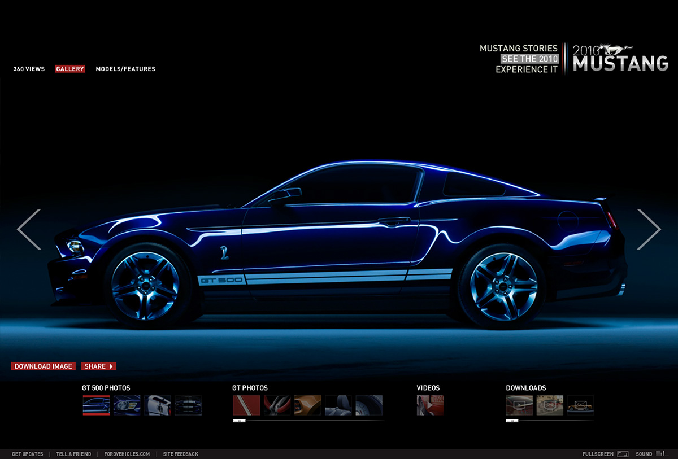This screenshot has width=678, height=459.
Task: Click the Download Image button
Action: 44,366
